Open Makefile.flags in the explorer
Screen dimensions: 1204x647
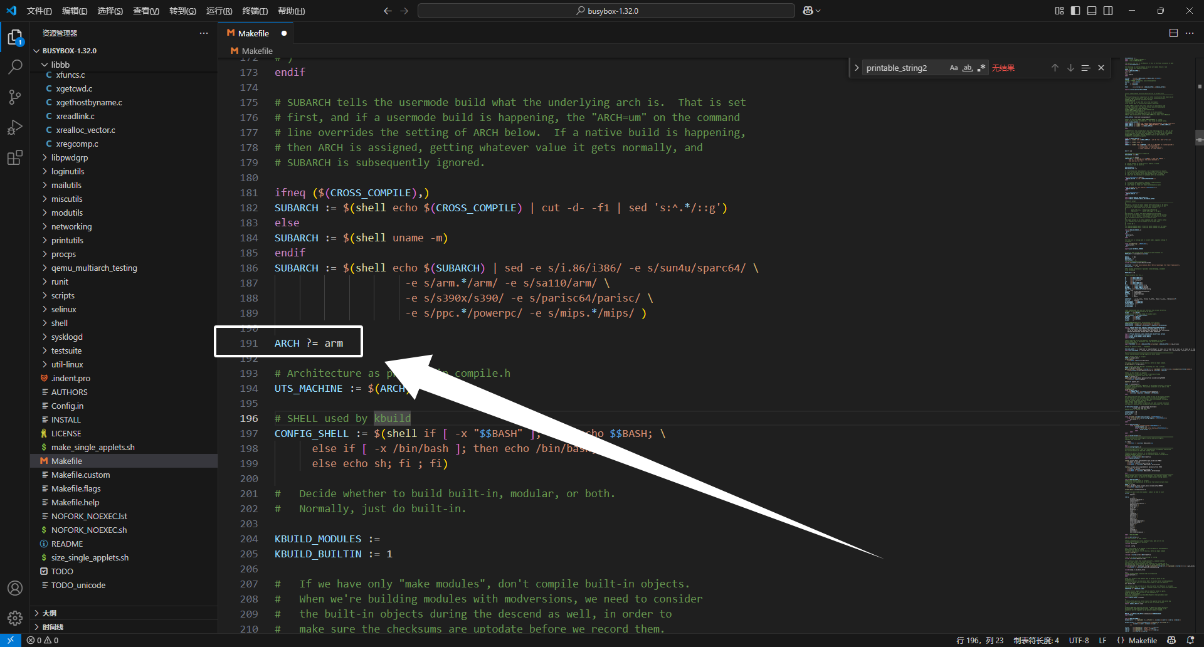(x=124, y=488)
